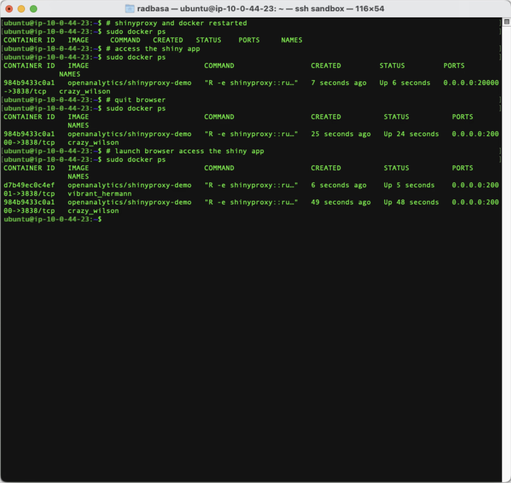Click the container name crazy_wilson
The image size is (511, 483).
click(93, 211)
